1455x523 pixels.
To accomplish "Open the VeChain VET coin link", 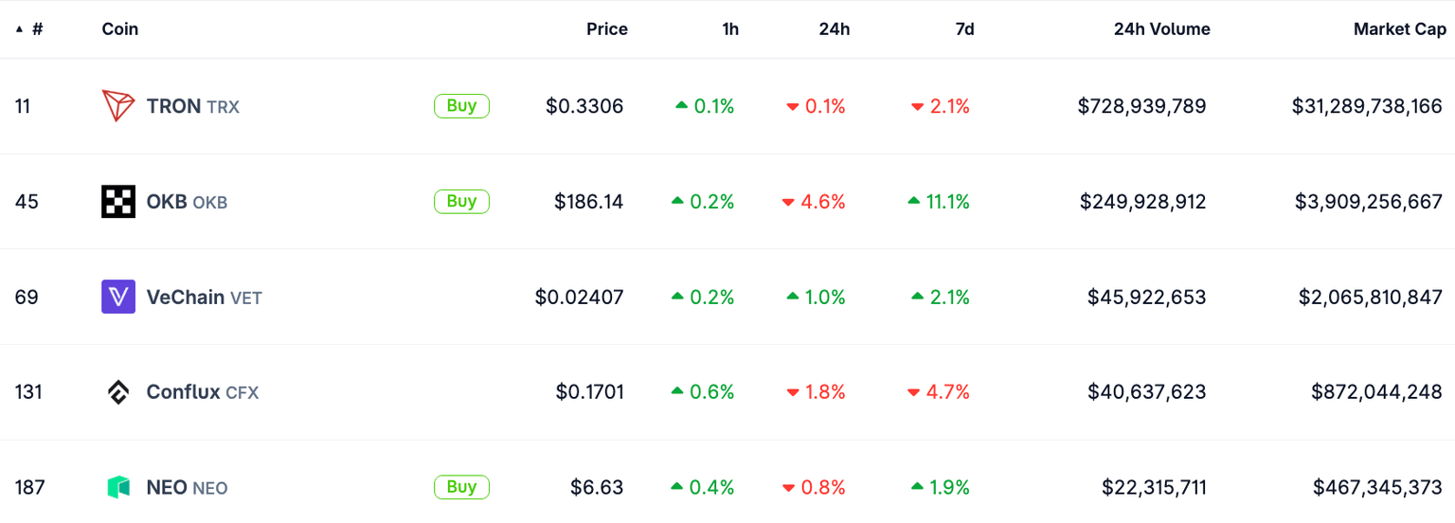I will coord(204,298).
